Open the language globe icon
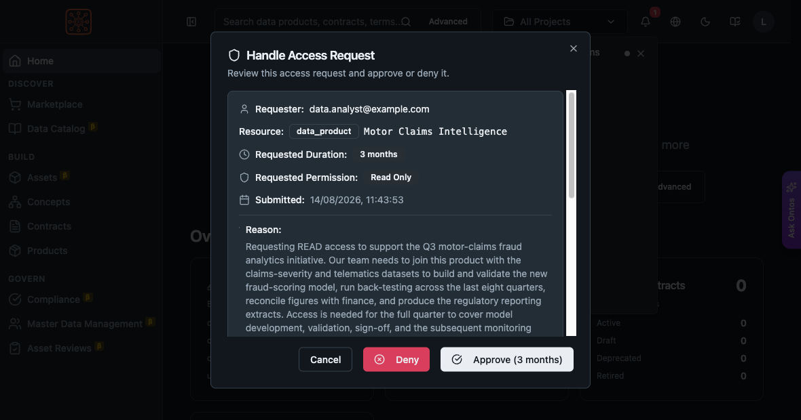Screen dimensions: 801x420 click(675, 22)
